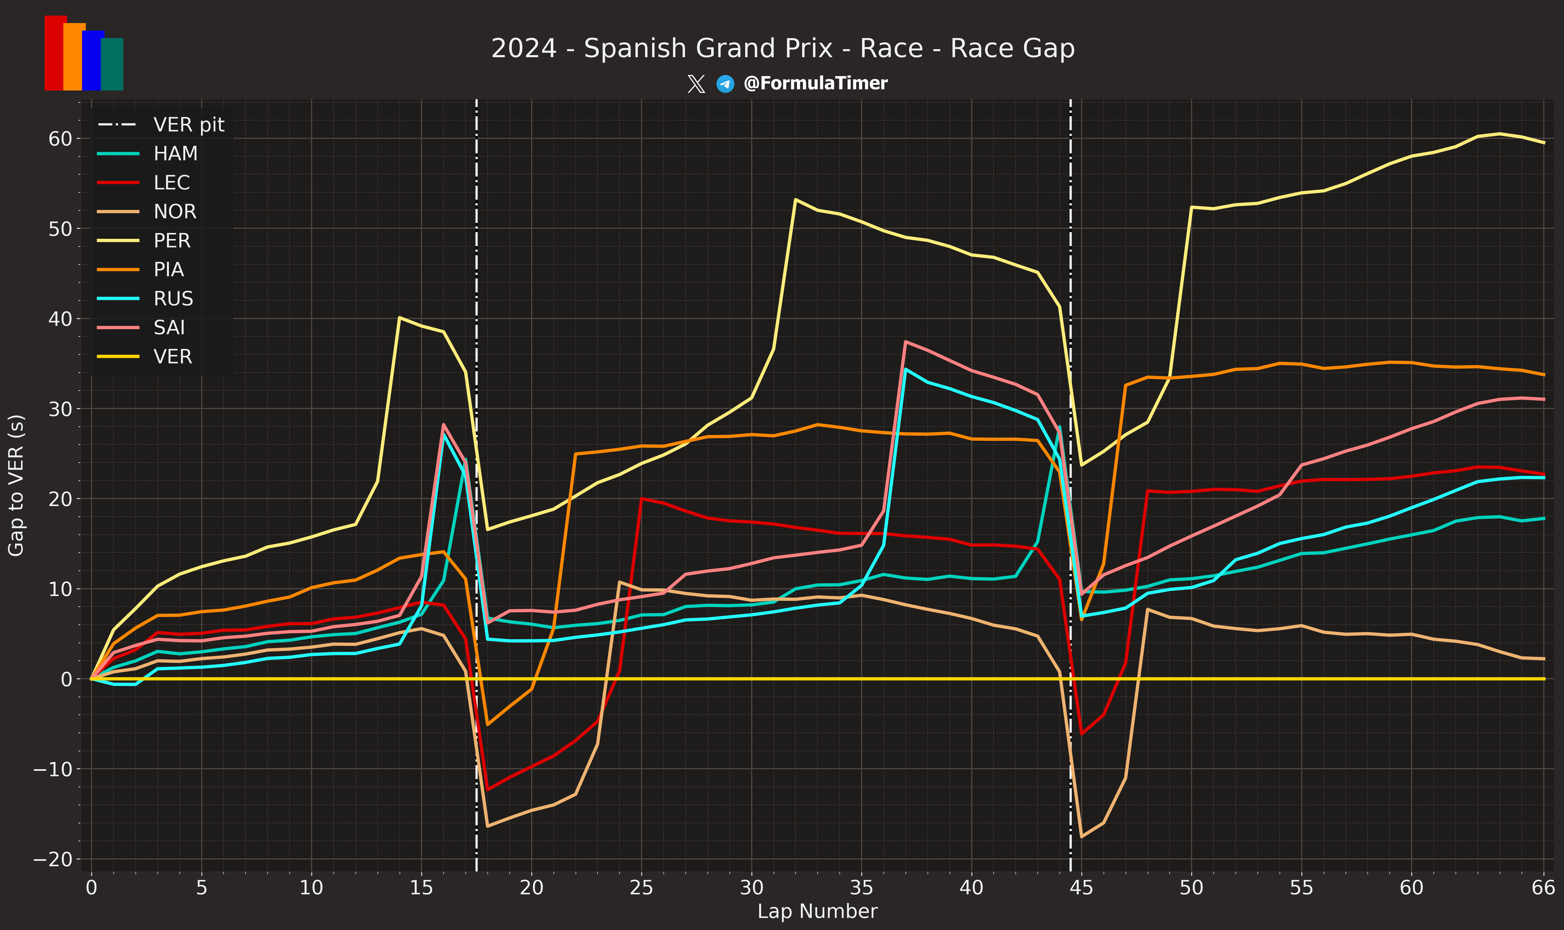Choose the 'SAI' legend label
Screen dimensions: 1564x930
tap(169, 328)
